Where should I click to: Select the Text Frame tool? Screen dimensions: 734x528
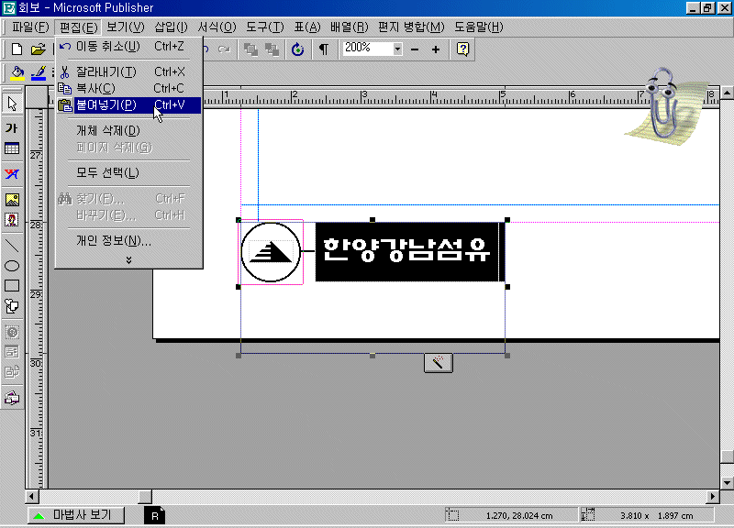pyautogui.click(x=12, y=128)
